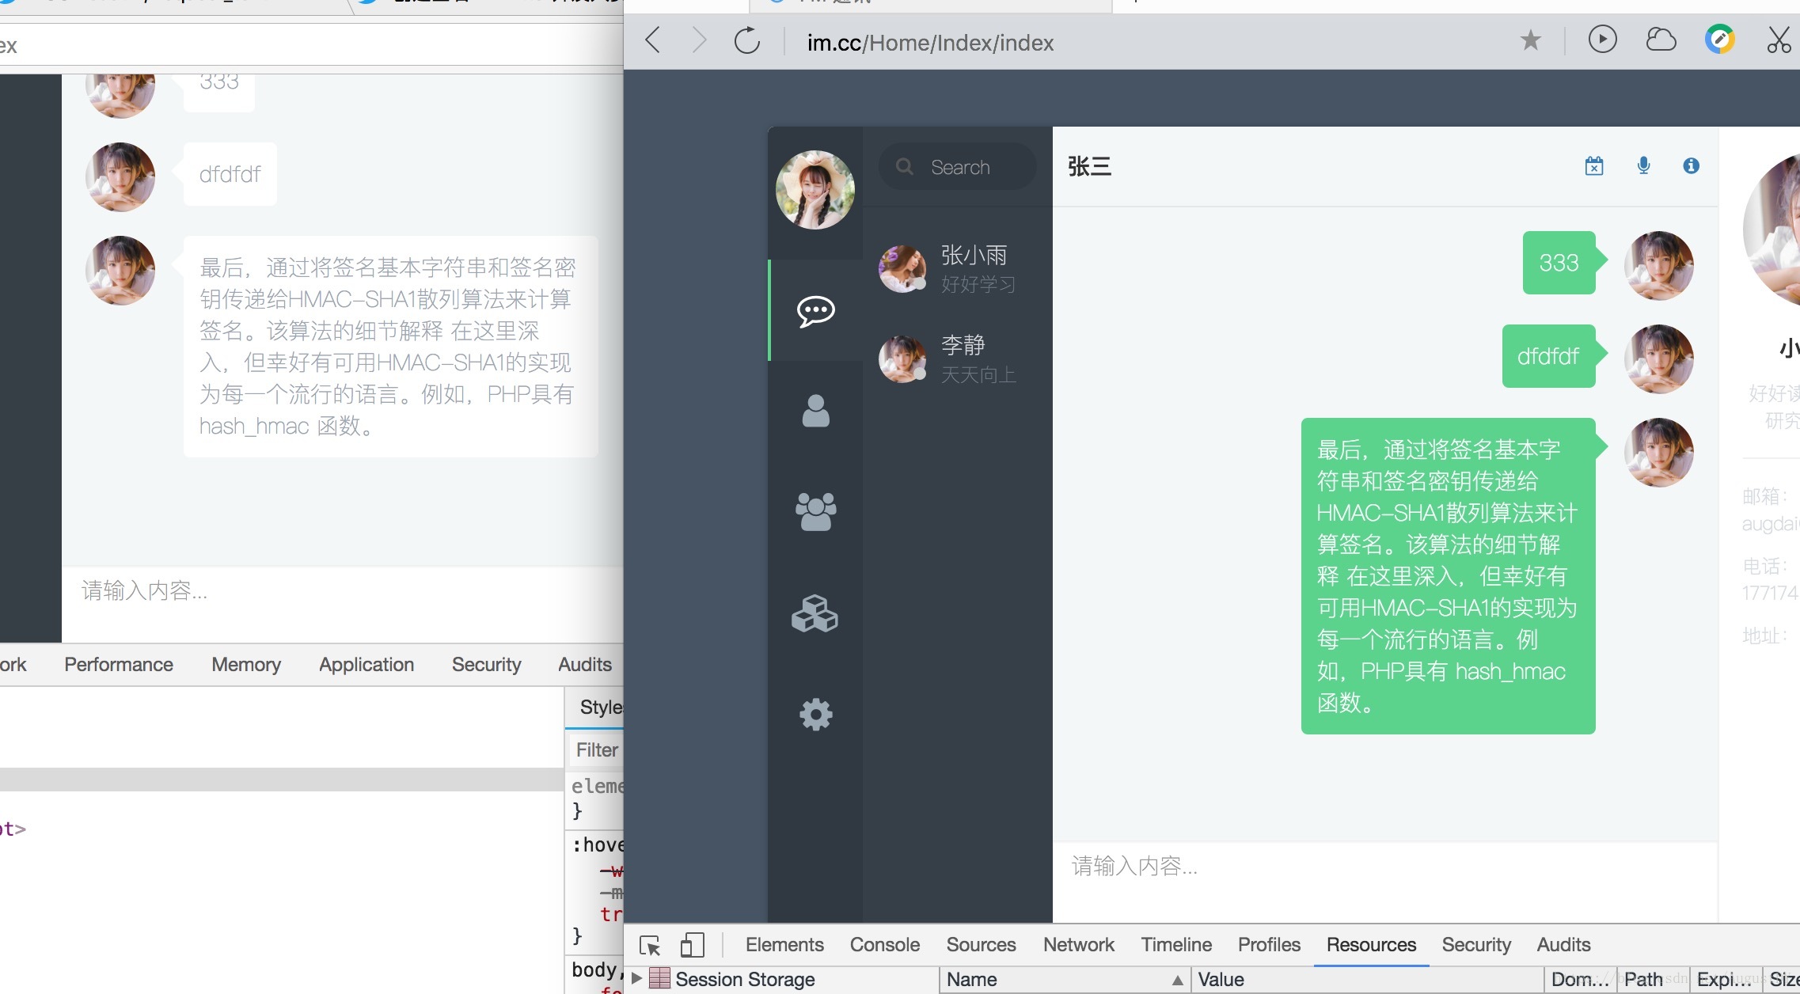The image size is (1800, 994).
Task: Click the browser reload button
Action: (x=746, y=40)
